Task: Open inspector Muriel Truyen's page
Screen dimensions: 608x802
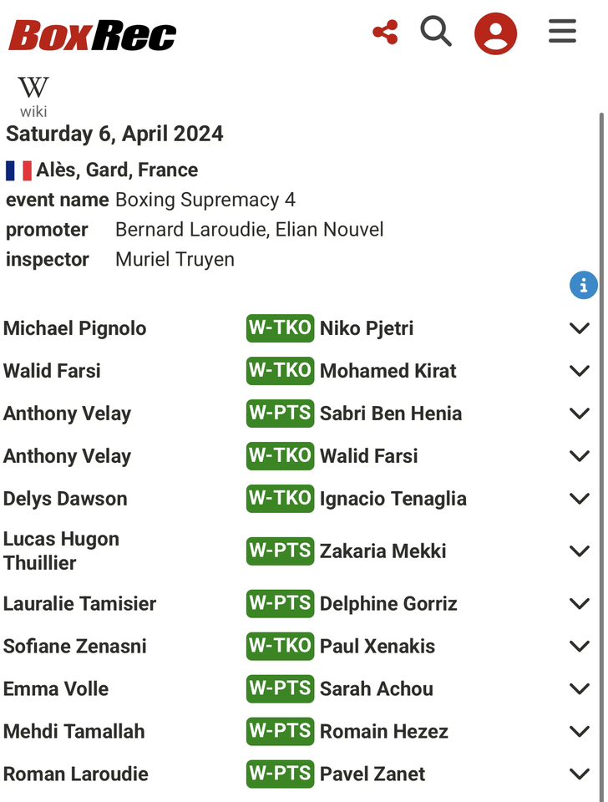Action: coord(175,259)
